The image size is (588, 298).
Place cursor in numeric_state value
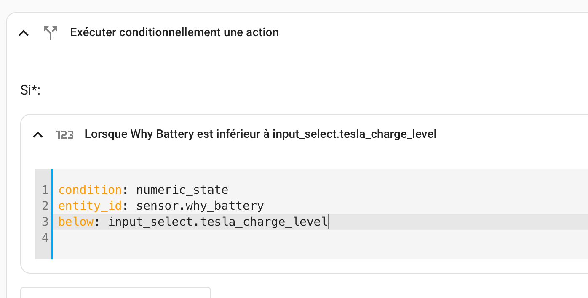tap(182, 190)
